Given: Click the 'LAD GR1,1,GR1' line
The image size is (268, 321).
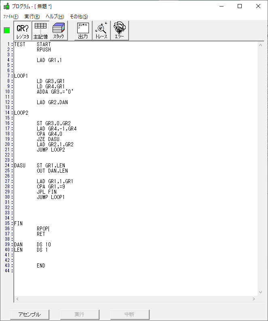Looking at the screenshot, I should coord(55,182).
